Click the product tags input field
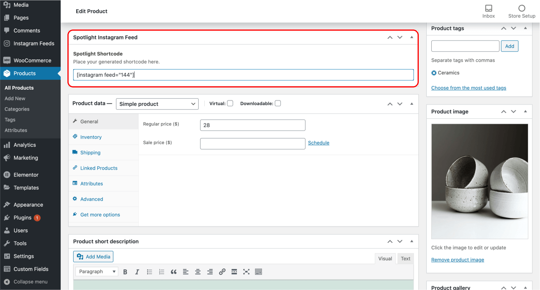 (465, 46)
